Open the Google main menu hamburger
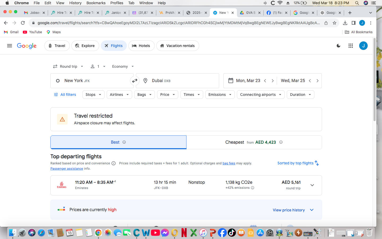382x239 pixels. coord(10,46)
